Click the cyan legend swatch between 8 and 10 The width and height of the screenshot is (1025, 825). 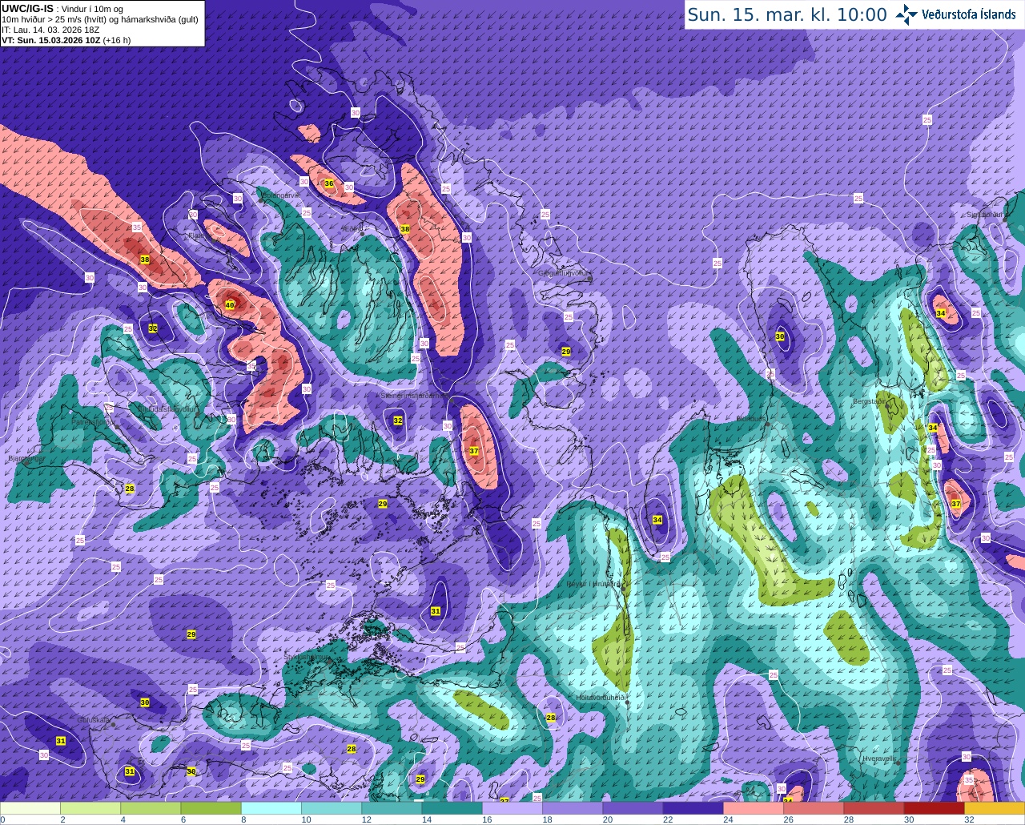271,808
